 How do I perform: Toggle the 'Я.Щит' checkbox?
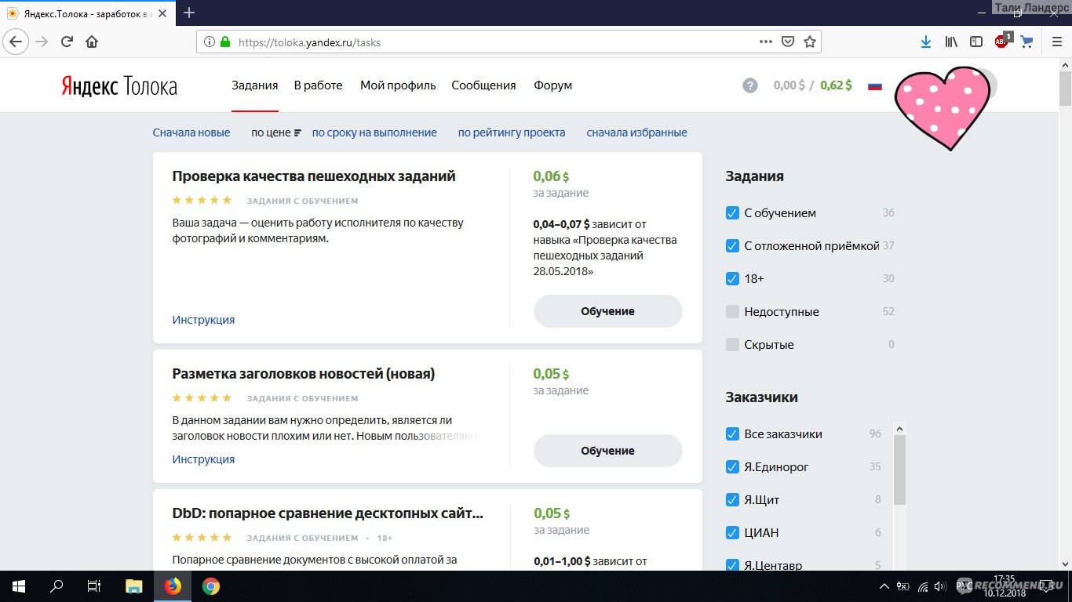point(732,500)
